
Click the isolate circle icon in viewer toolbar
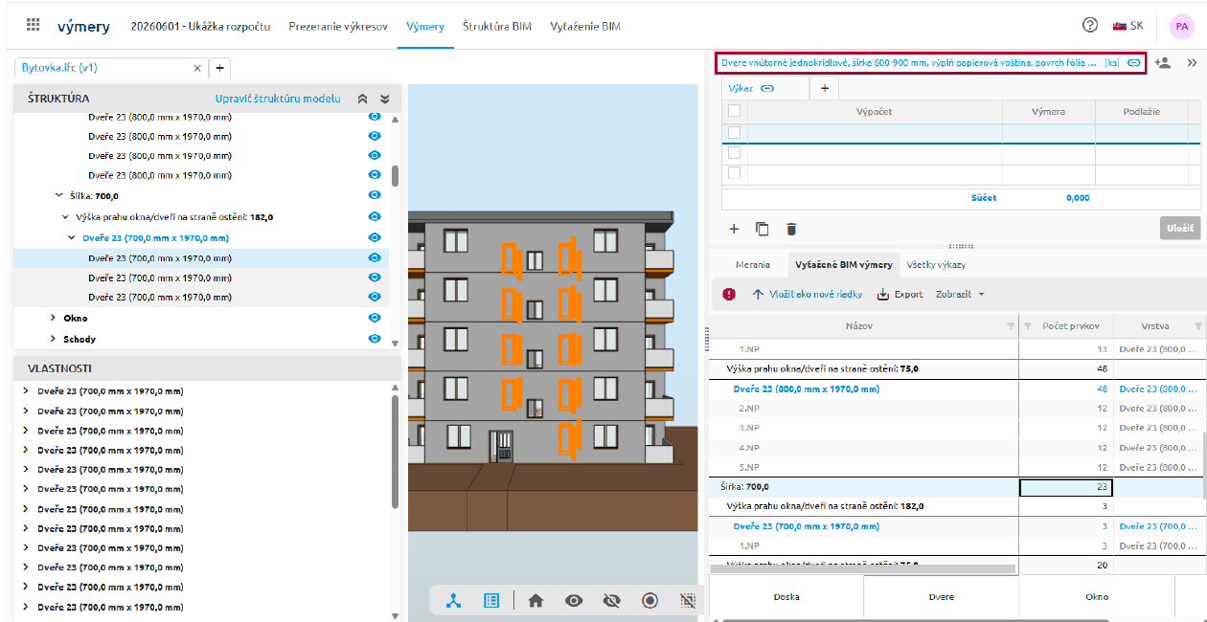[650, 600]
